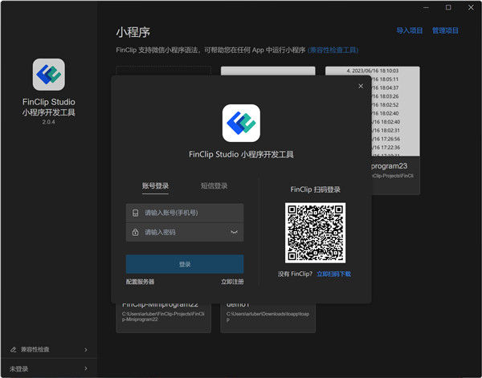Expand the 兼容性检查 sidebar chevron
This screenshot has height=378, width=482.
coord(86,350)
